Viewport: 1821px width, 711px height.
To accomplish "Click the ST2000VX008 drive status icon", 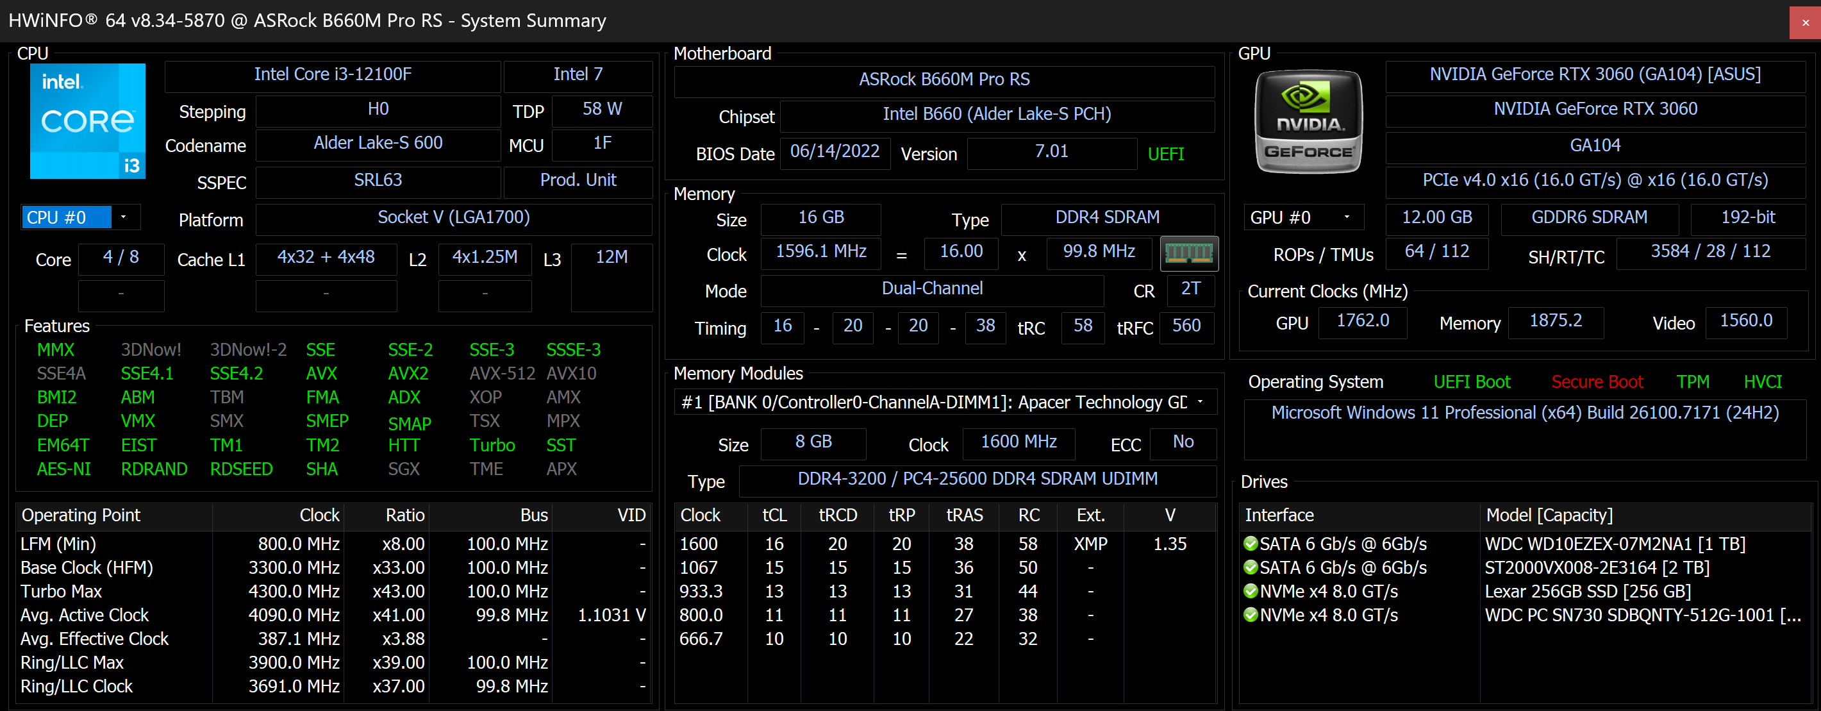I will (x=1250, y=567).
